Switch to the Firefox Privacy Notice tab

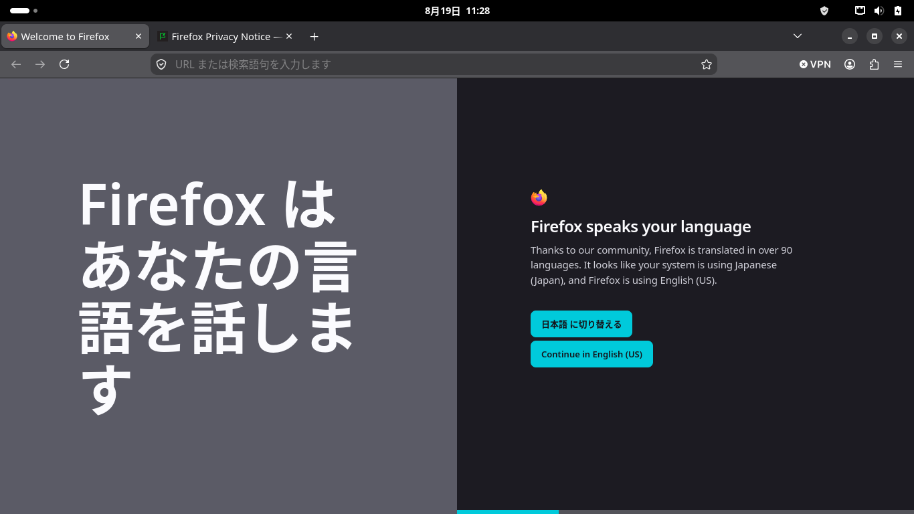point(226,36)
